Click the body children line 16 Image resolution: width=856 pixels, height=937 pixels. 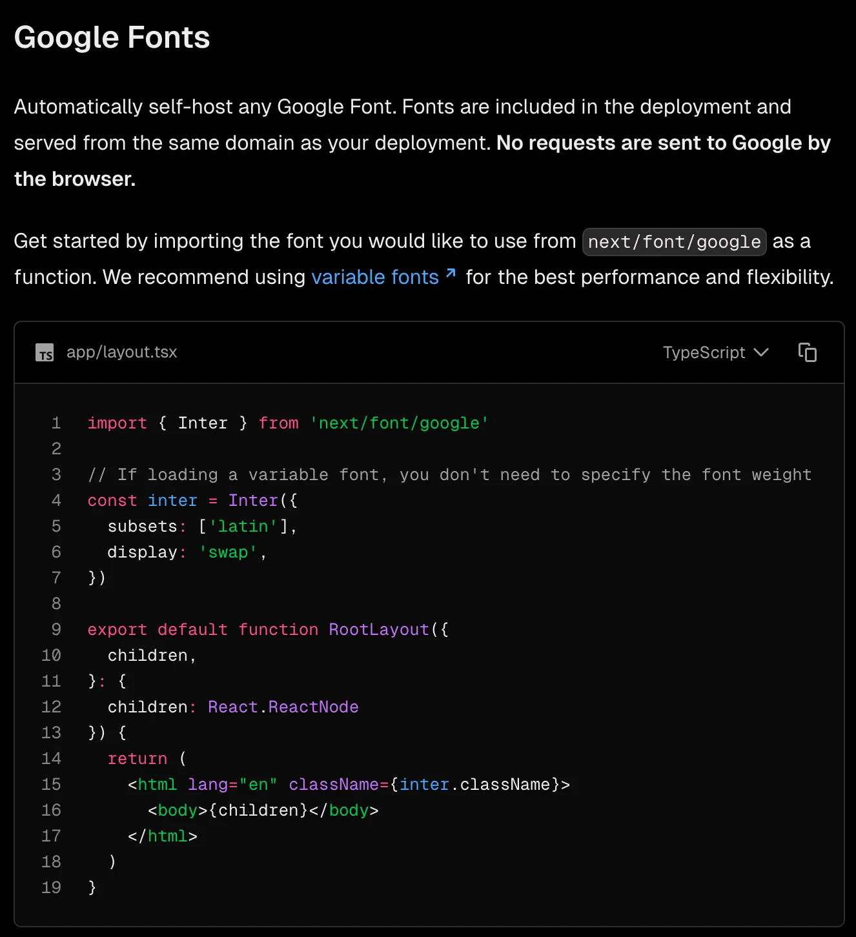263,811
